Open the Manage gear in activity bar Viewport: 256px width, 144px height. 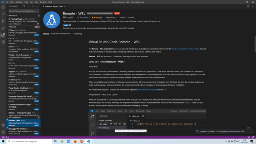(x=3, y=132)
